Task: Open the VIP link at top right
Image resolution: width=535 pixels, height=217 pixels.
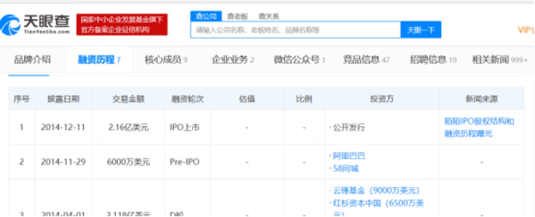Action: tap(526, 30)
